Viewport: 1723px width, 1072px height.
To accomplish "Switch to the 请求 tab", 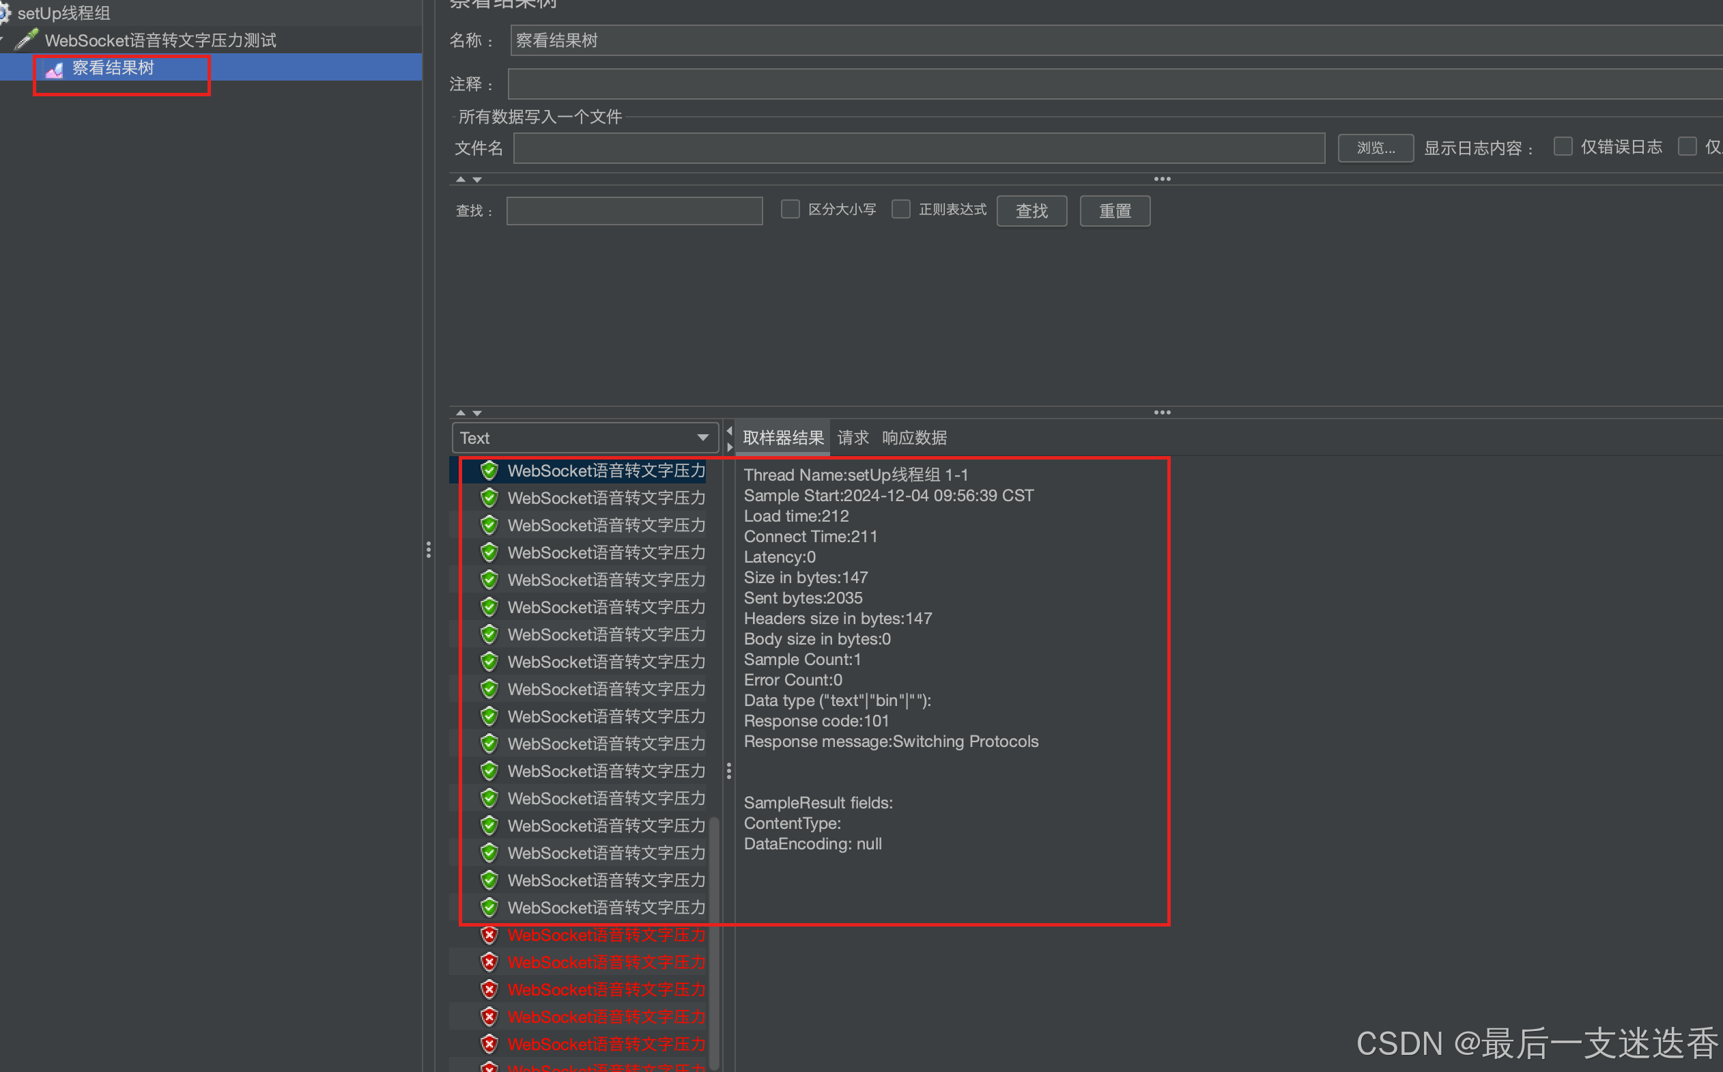I will click(x=853, y=438).
